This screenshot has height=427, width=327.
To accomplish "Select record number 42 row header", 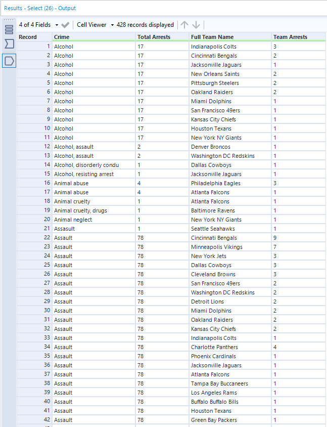I will click(x=34, y=420).
